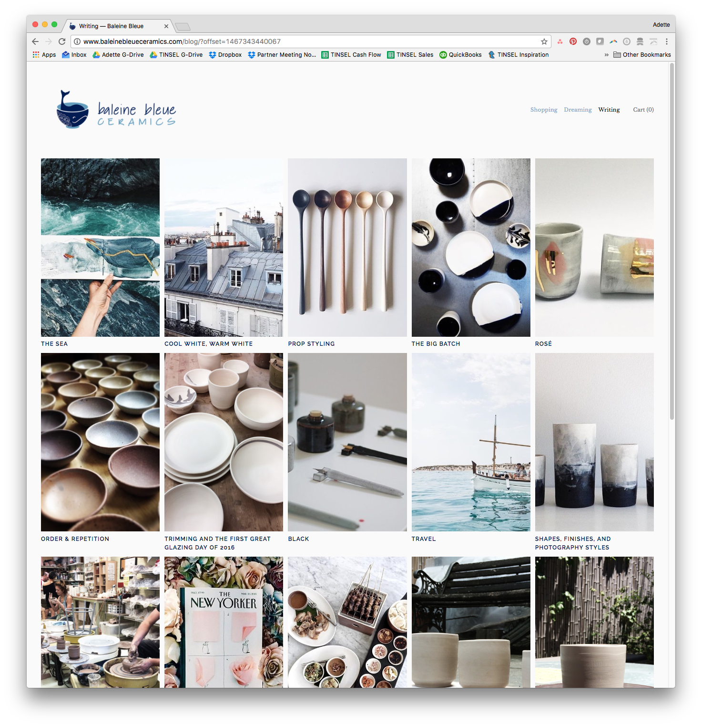The width and height of the screenshot is (702, 726).
Task: Open a new tab with the blank tab button
Action: point(183,26)
